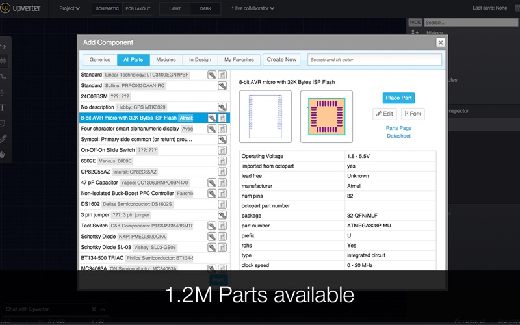
Task: Enable the DARK theme
Action: pyautogui.click(x=205, y=8)
